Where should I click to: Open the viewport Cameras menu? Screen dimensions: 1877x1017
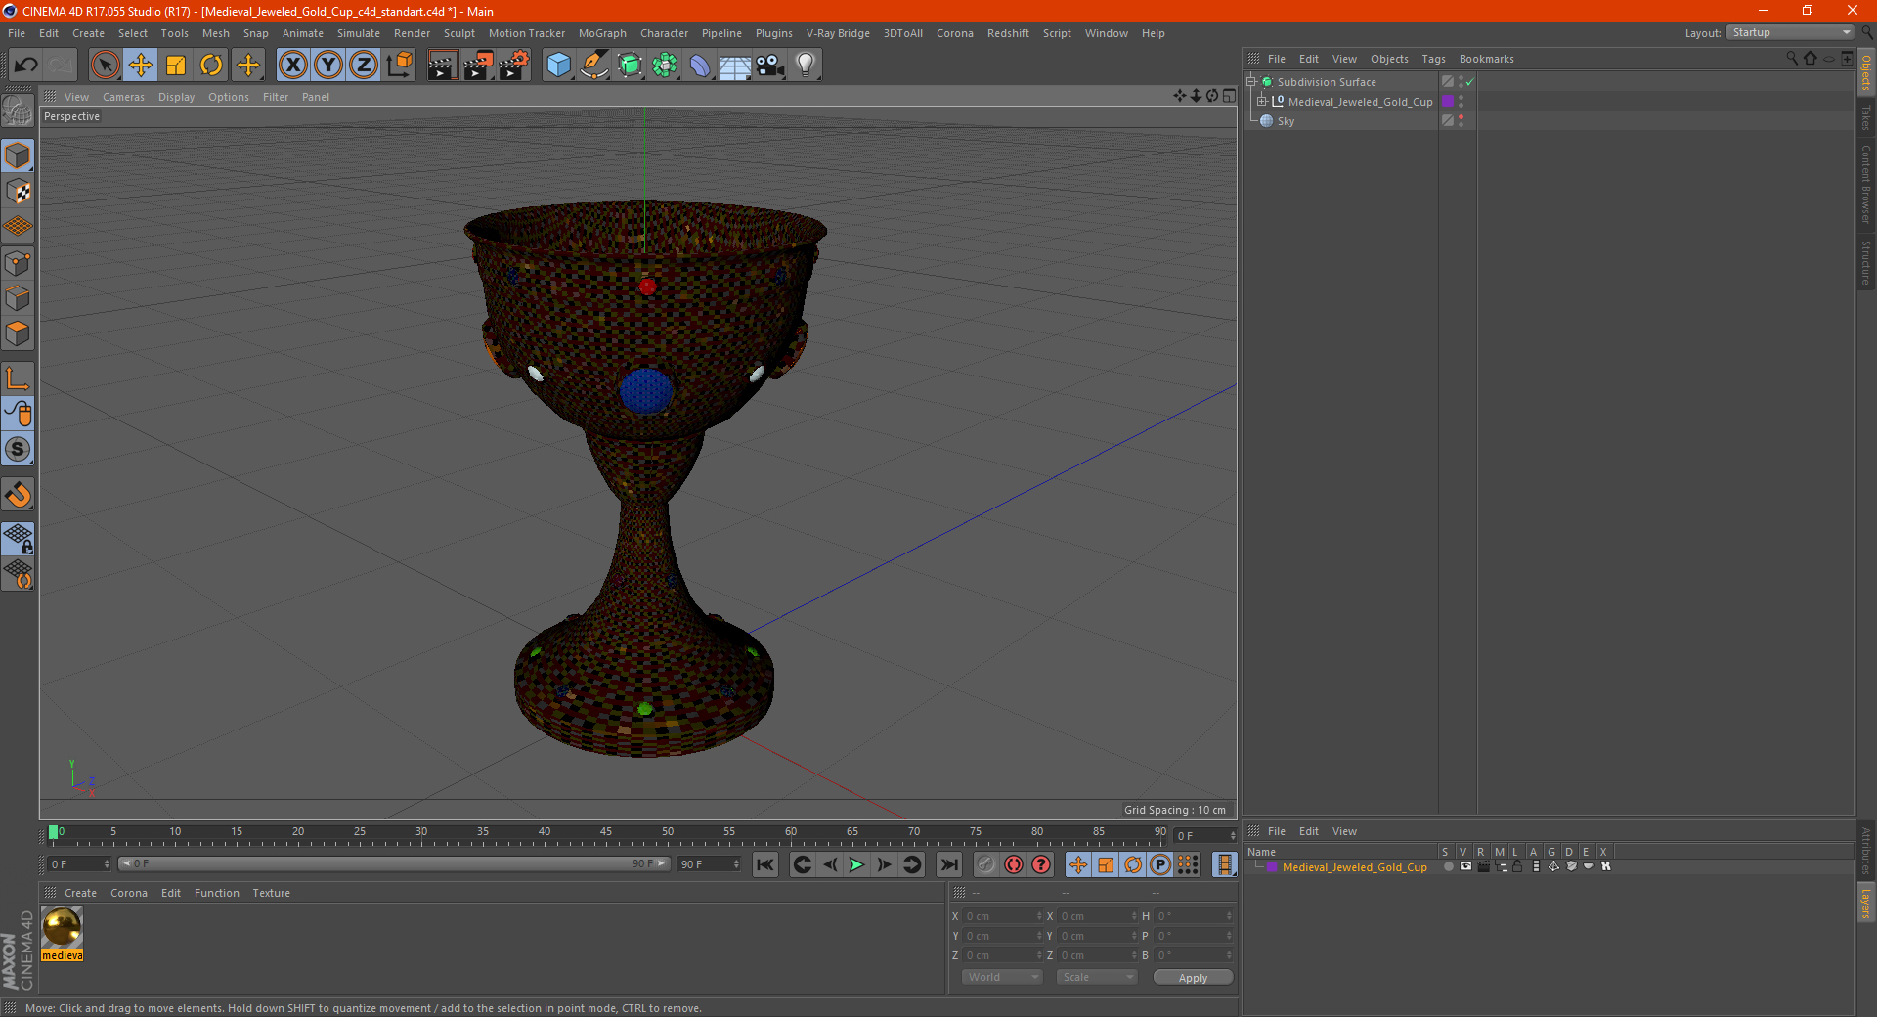pos(123,97)
